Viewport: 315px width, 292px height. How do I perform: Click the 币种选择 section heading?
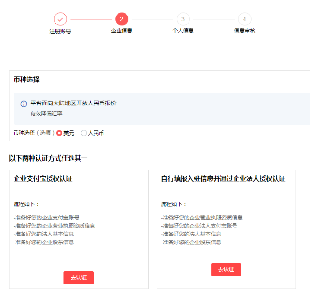point(27,80)
